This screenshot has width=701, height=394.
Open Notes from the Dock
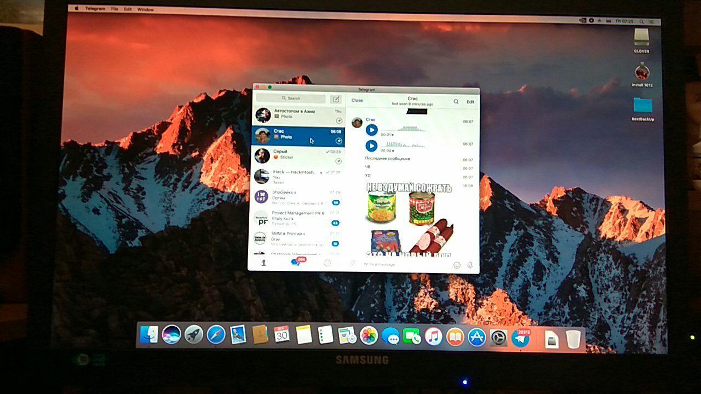[303, 334]
